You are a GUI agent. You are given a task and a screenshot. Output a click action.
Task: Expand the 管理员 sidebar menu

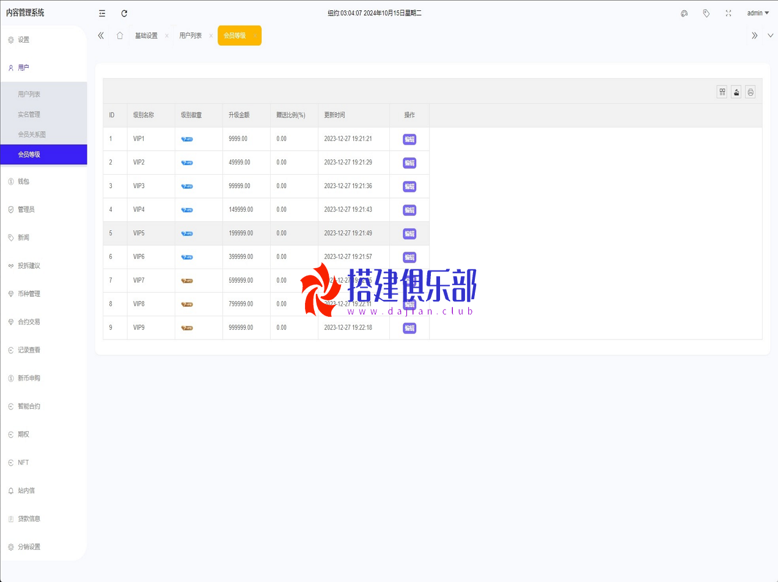43,209
